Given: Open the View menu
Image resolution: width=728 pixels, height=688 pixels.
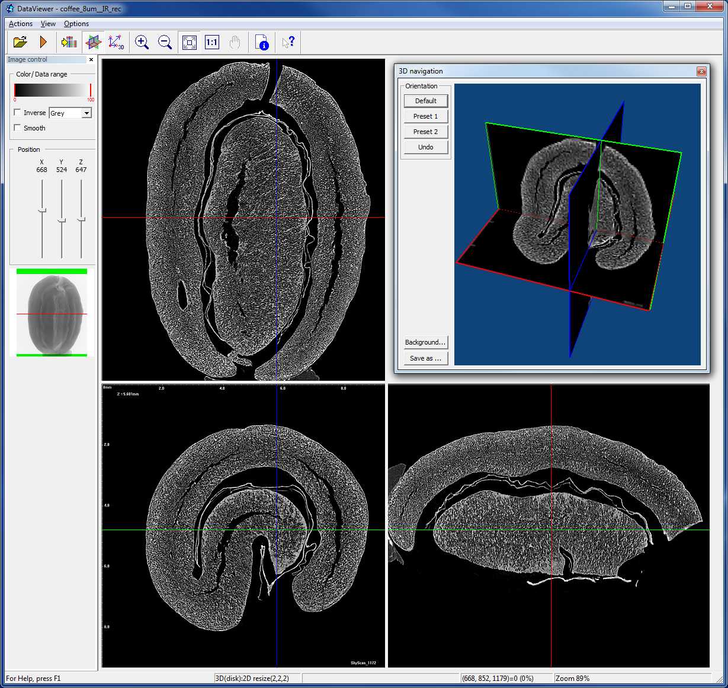Looking at the screenshot, I should pyautogui.click(x=48, y=23).
